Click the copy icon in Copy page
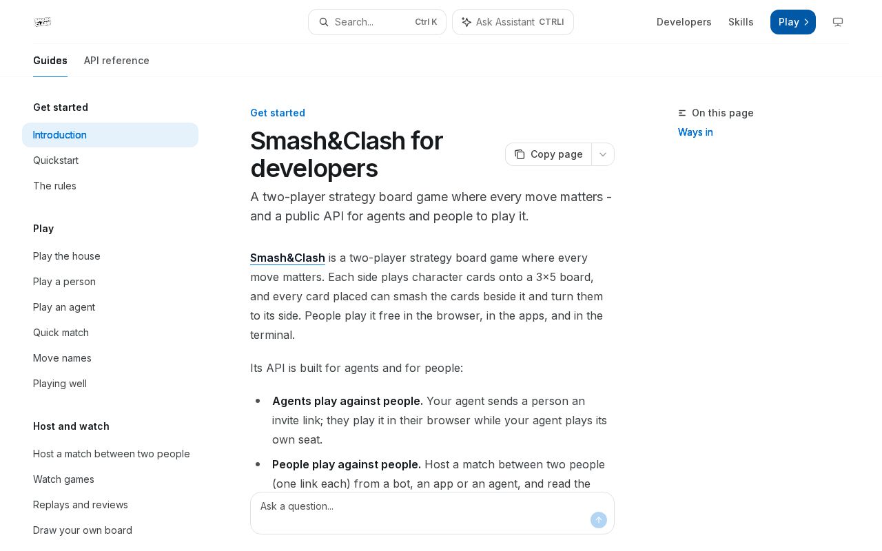The height and width of the screenshot is (551, 882). coord(520,154)
